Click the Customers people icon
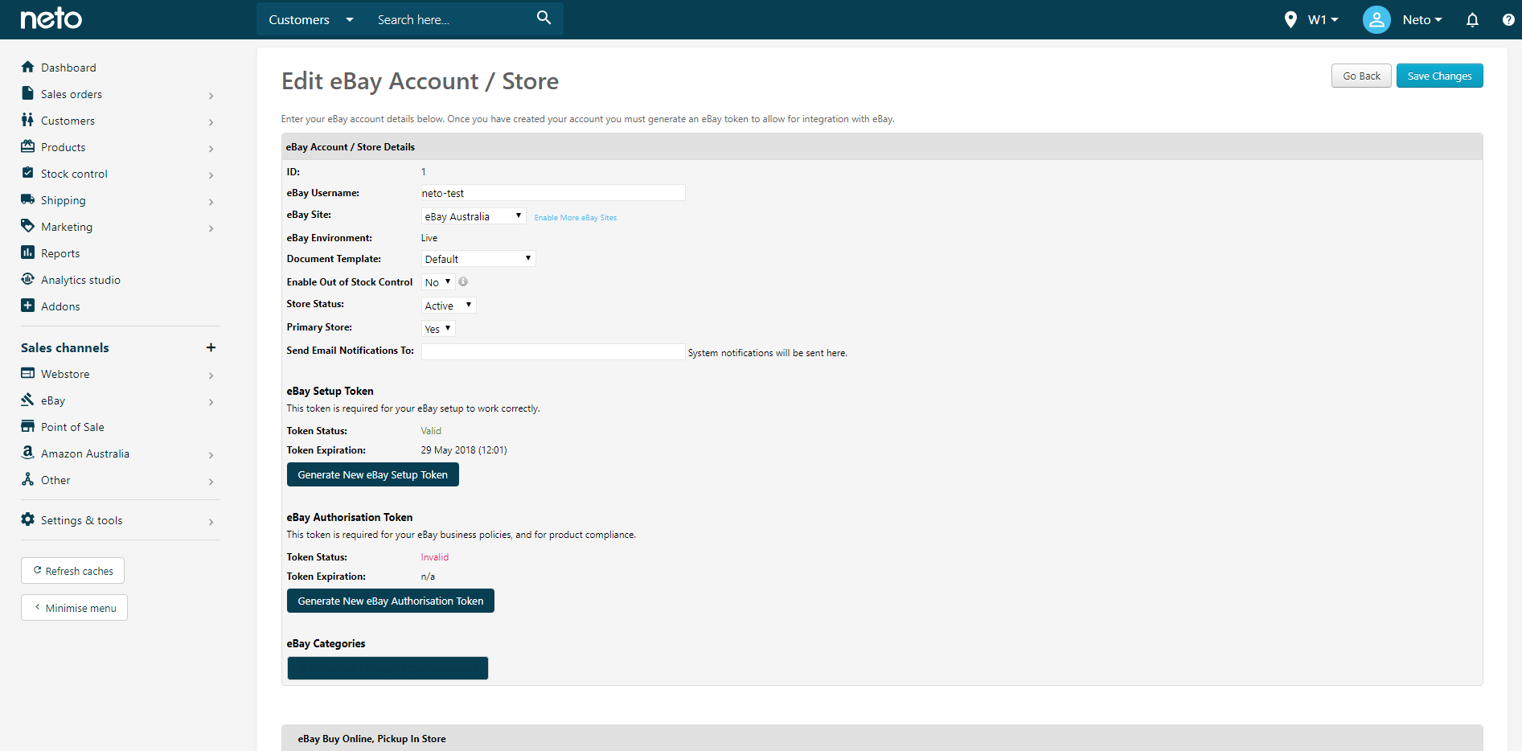The width and height of the screenshot is (1522, 751). click(28, 120)
